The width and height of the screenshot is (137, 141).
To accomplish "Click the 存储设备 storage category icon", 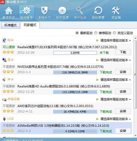I will pyautogui.click(x=4, y=99).
